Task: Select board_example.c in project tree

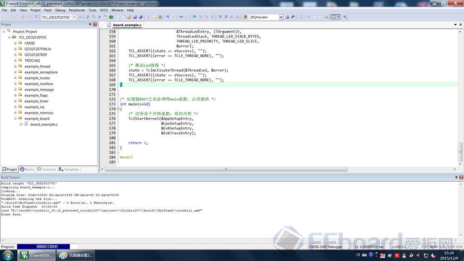Action: coord(43,124)
